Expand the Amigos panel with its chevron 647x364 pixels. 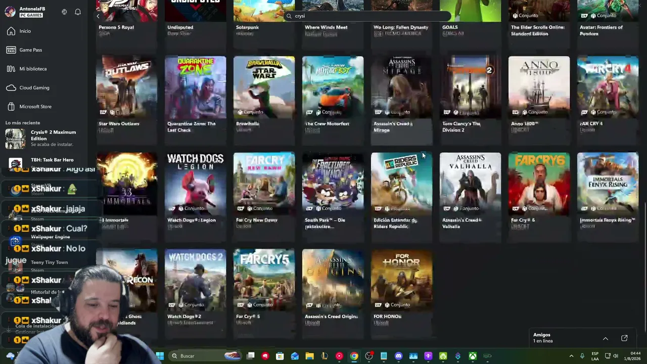click(605, 338)
